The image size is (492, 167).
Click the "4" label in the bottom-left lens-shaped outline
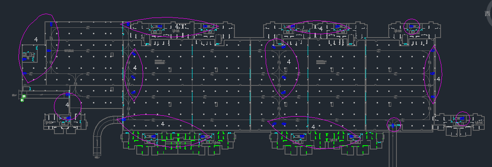tap(162, 124)
